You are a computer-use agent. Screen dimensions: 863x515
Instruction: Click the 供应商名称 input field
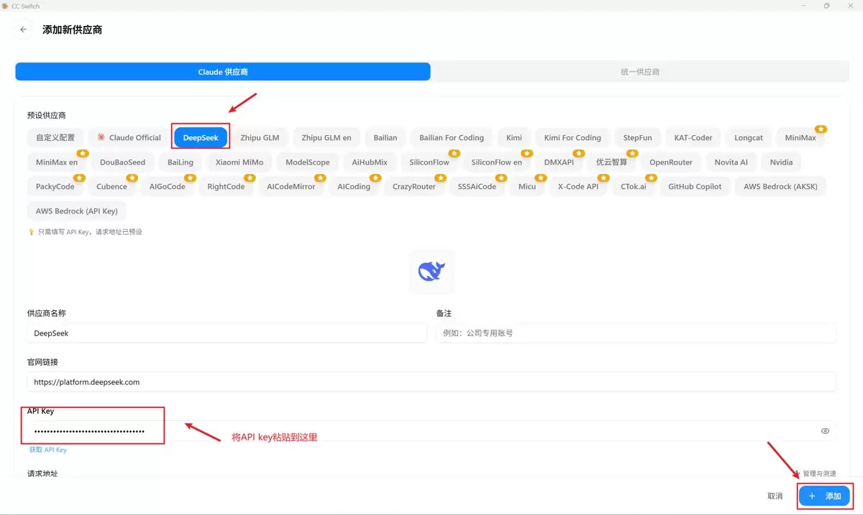point(227,333)
